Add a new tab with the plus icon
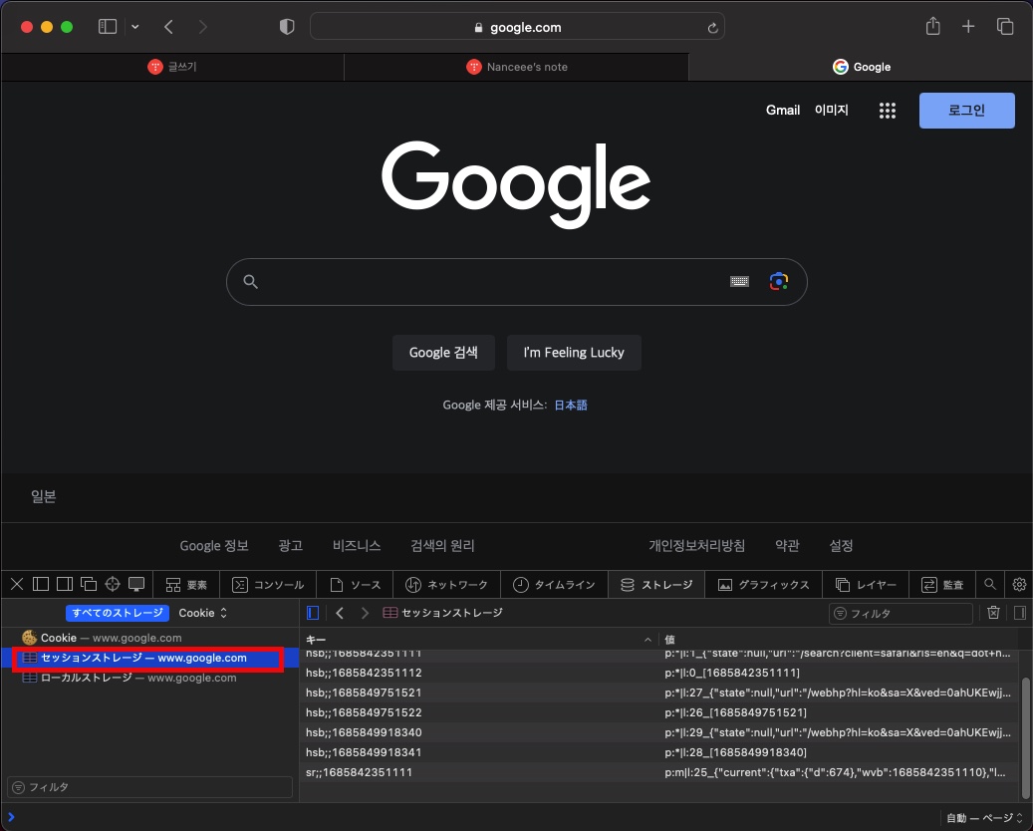The height and width of the screenshot is (831, 1033). click(968, 26)
